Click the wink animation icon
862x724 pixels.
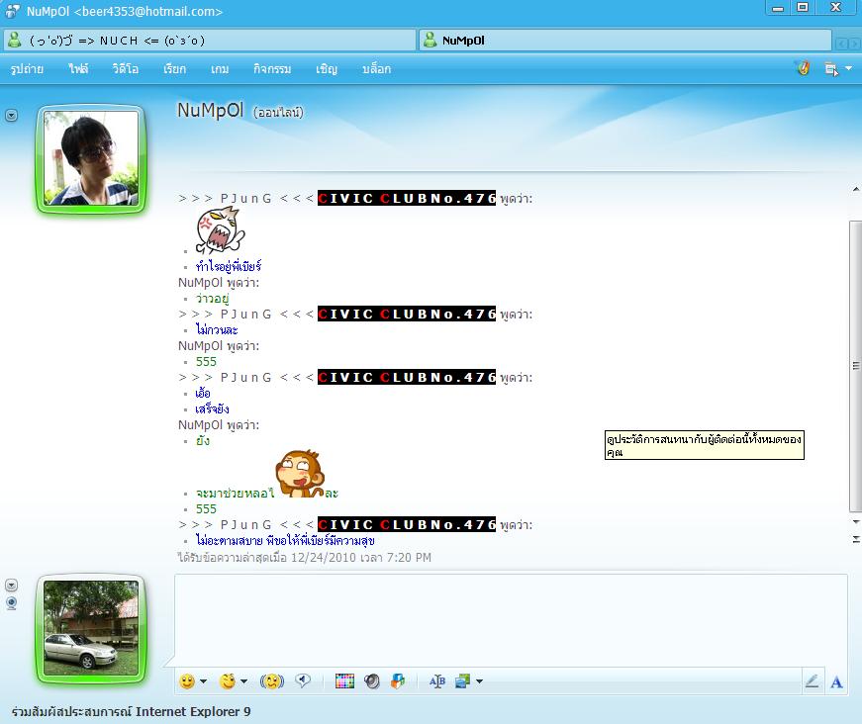tap(229, 681)
